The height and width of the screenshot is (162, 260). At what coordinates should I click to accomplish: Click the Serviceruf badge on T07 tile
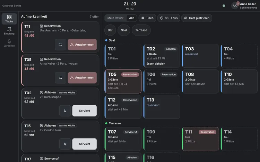[x=131, y=132]
